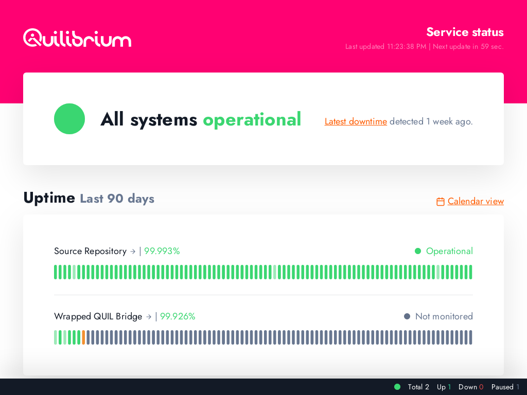Click the Quilibrium logo
Image resolution: width=527 pixels, height=395 pixels.
tap(77, 38)
